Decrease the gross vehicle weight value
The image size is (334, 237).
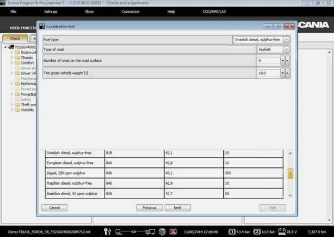tap(283, 73)
